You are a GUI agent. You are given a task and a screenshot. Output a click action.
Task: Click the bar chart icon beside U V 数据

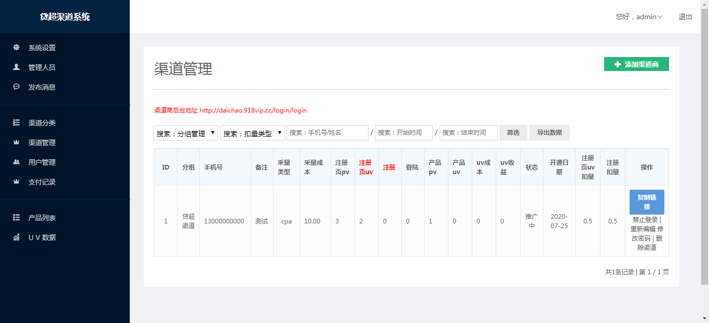[x=17, y=237]
